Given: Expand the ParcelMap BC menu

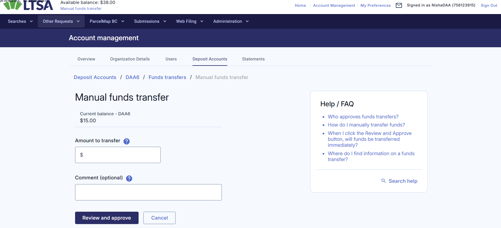Looking at the screenshot, I should (107, 21).
